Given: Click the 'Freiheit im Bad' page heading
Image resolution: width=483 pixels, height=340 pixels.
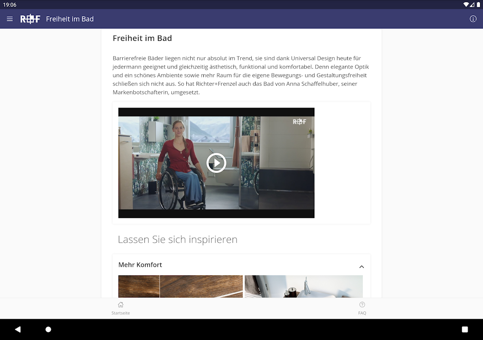Looking at the screenshot, I should (142, 38).
